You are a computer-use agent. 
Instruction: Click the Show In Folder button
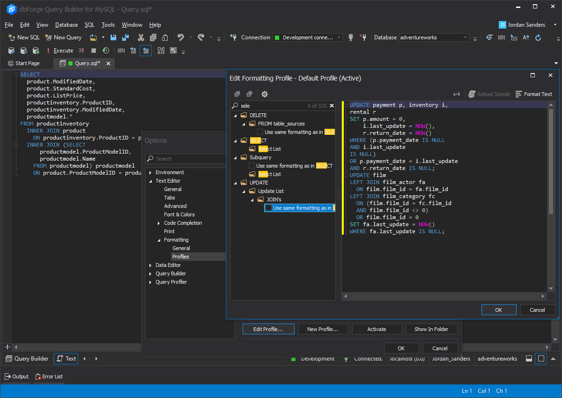[431, 329]
